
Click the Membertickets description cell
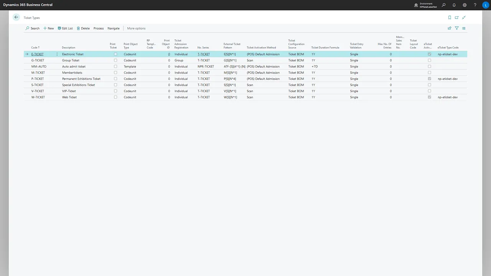[x=72, y=73]
